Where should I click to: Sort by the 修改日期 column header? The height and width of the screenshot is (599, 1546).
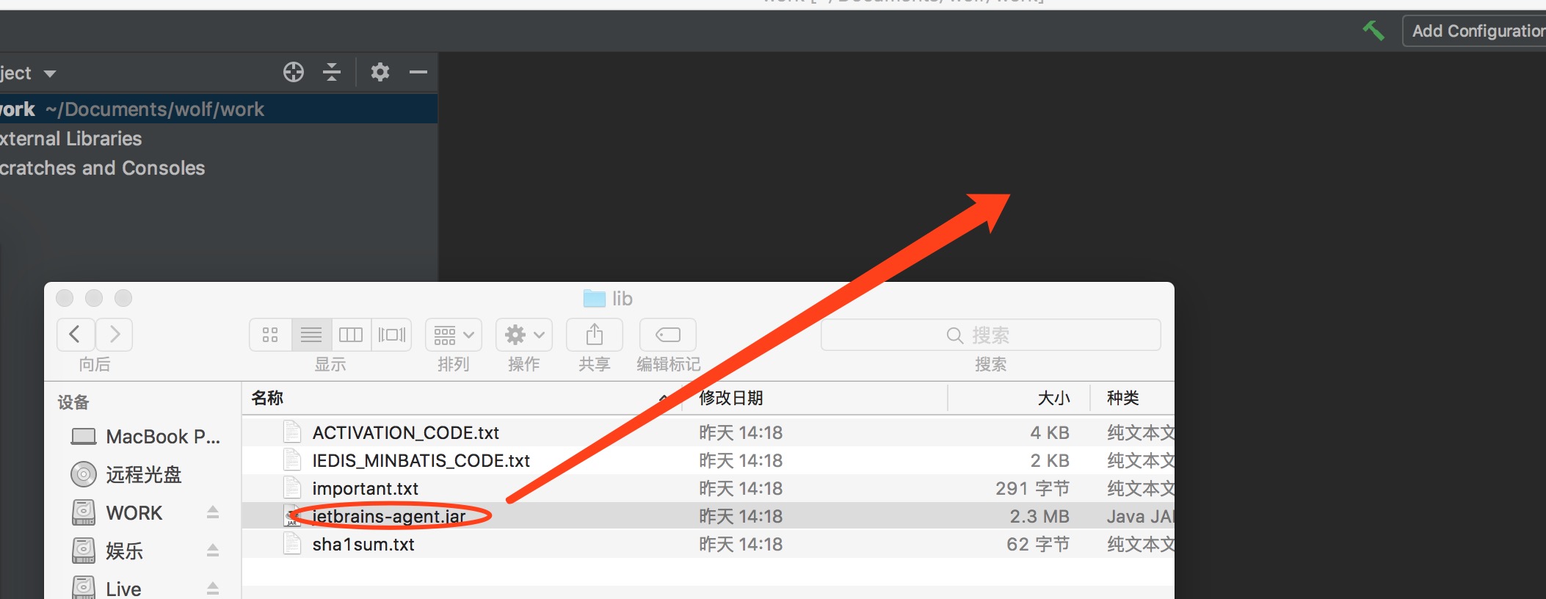tap(731, 398)
